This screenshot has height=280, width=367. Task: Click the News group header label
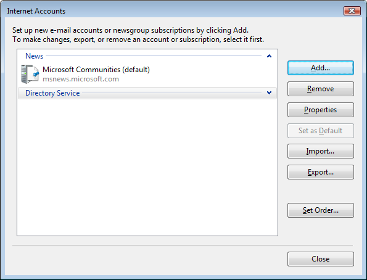coord(34,56)
